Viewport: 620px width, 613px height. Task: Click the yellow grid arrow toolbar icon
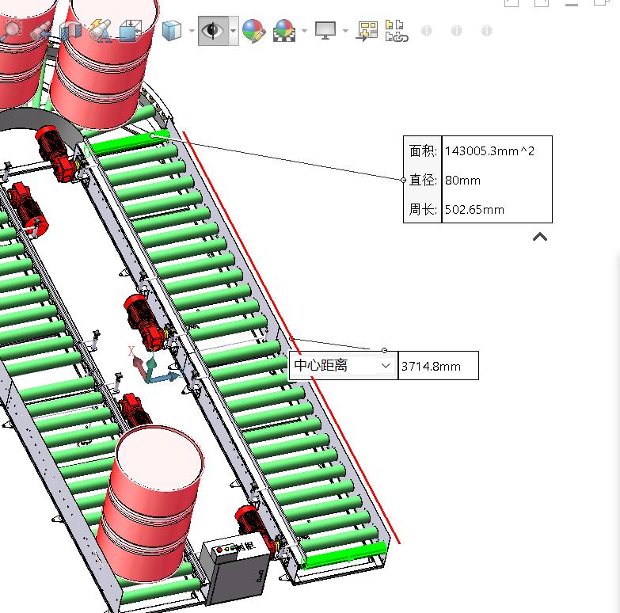[367, 31]
